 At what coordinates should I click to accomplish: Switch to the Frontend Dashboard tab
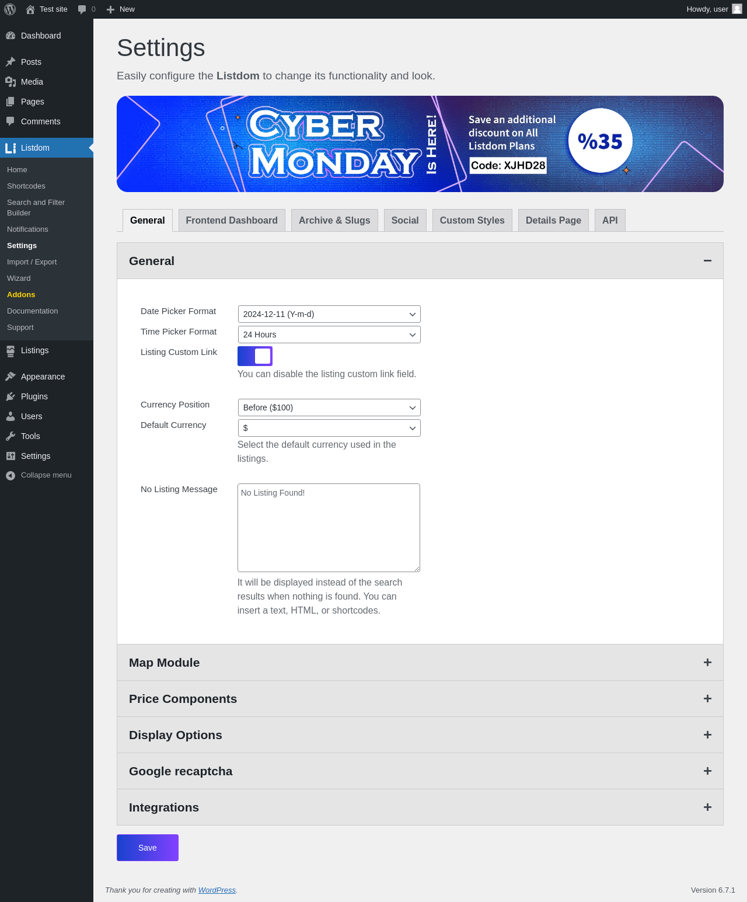232,220
